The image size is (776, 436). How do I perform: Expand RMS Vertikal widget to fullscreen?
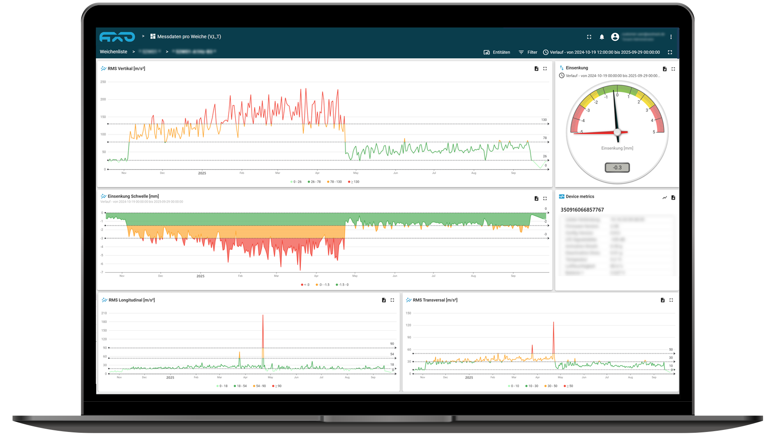pos(545,69)
